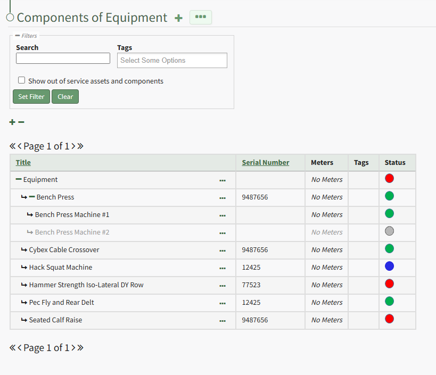Open the three-dot menu for Hack Squat Machine

click(x=223, y=268)
